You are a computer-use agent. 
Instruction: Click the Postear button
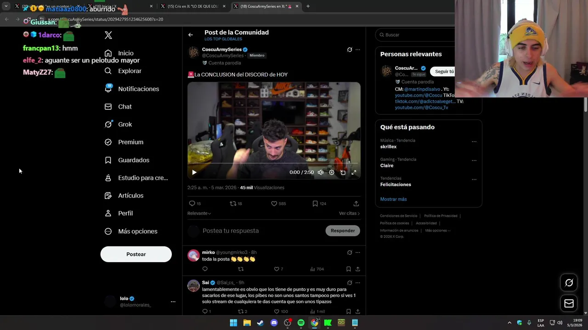(x=136, y=254)
